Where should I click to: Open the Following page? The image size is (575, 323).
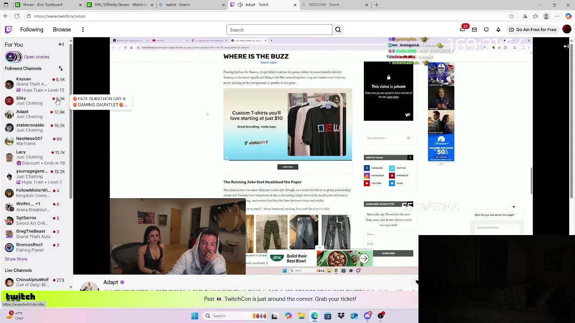click(31, 30)
